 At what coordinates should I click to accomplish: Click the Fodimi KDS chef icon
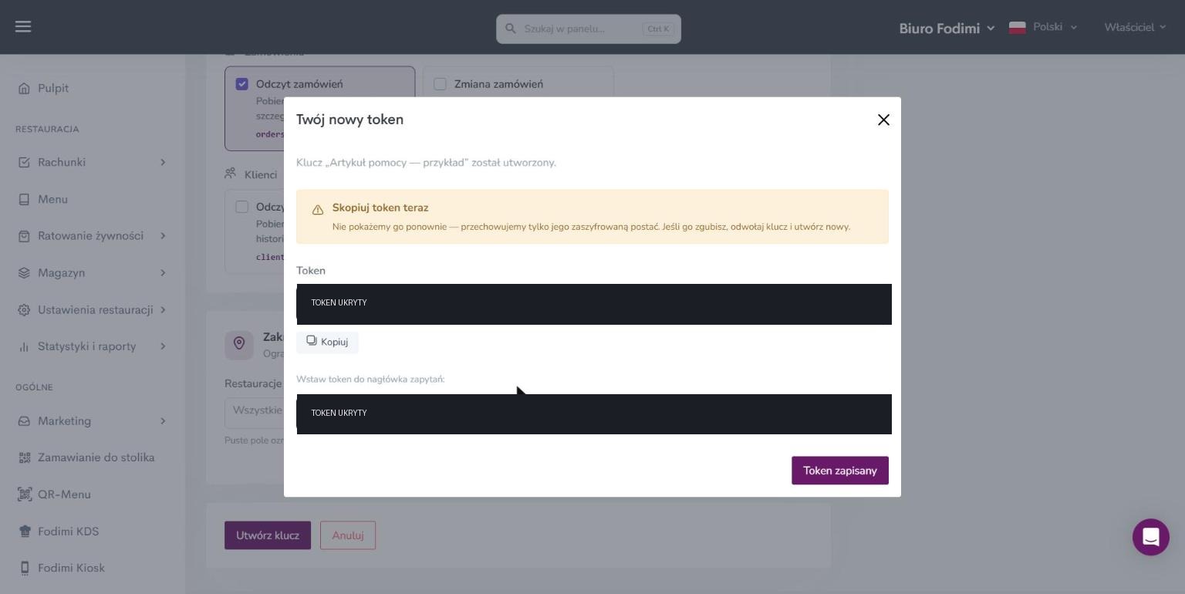24,532
